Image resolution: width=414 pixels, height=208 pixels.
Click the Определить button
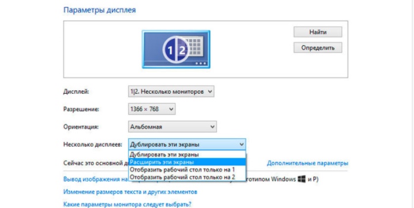coord(318,47)
